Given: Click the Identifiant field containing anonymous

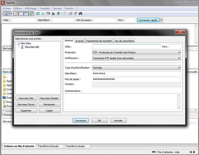Looking at the screenshot, I should click(x=137, y=73).
